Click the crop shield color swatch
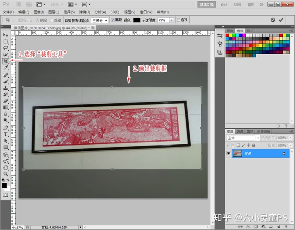This screenshot has height=230, width=295. pyautogui.click(x=137, y=20)
